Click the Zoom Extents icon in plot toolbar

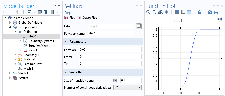coord(166,12)
